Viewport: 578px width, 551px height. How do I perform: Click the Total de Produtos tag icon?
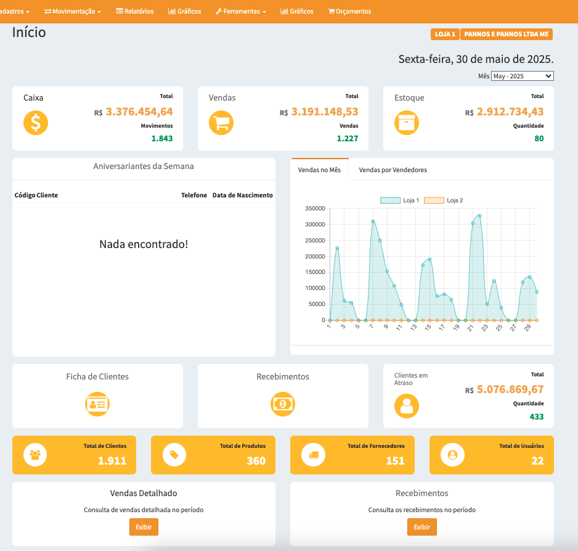point(174,455)
